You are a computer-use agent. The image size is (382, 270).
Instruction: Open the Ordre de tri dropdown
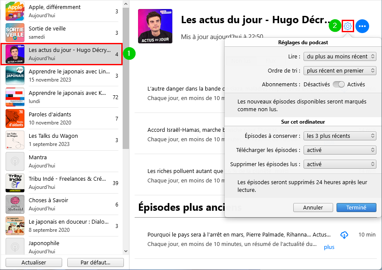(x=340, y=71)
